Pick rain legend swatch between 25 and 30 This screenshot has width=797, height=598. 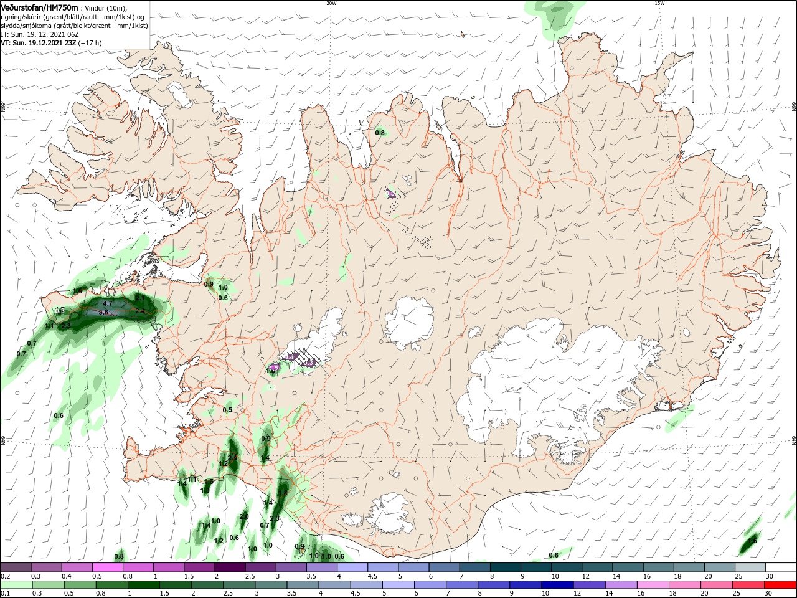[x=748, y=585]
